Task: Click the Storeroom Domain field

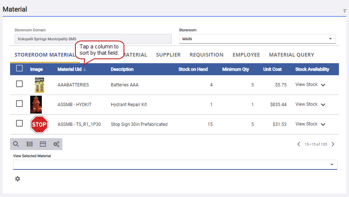Action: coord(93,39)
